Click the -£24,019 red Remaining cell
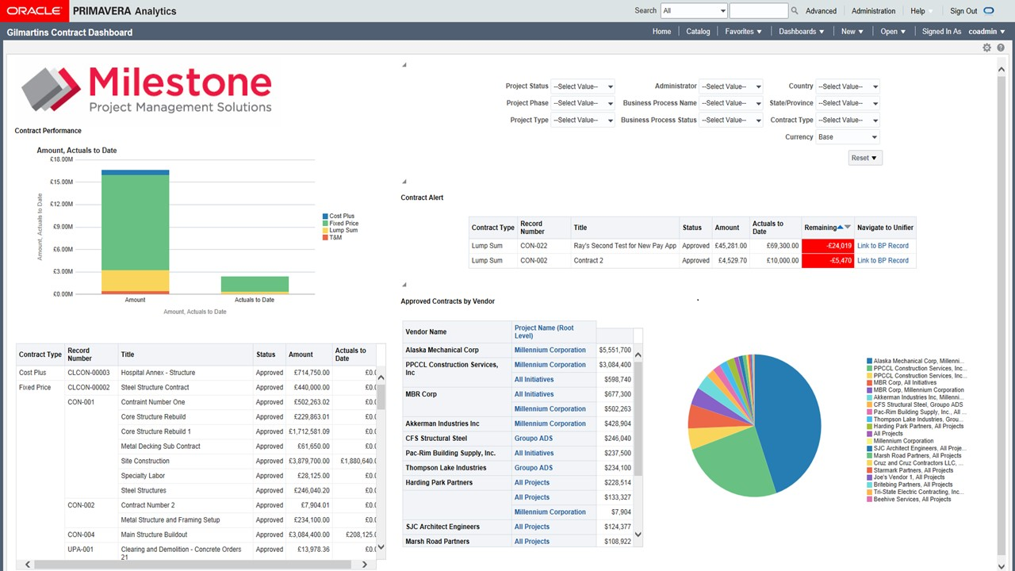The height and width of the screenshot is (571, 1015). pos(828,246)
